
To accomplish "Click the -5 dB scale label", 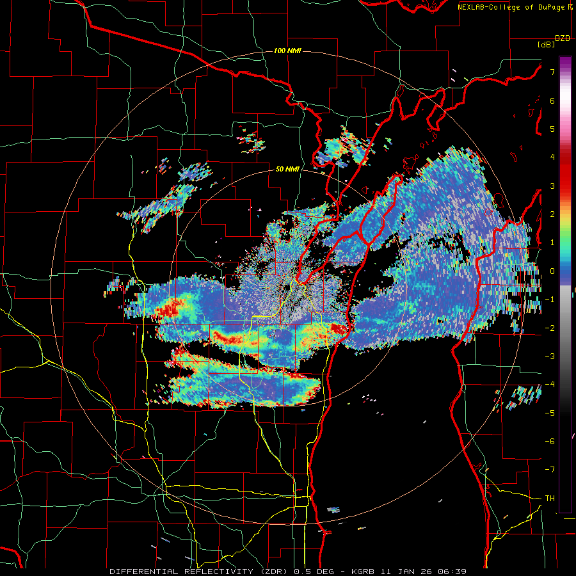I will 550,413.
